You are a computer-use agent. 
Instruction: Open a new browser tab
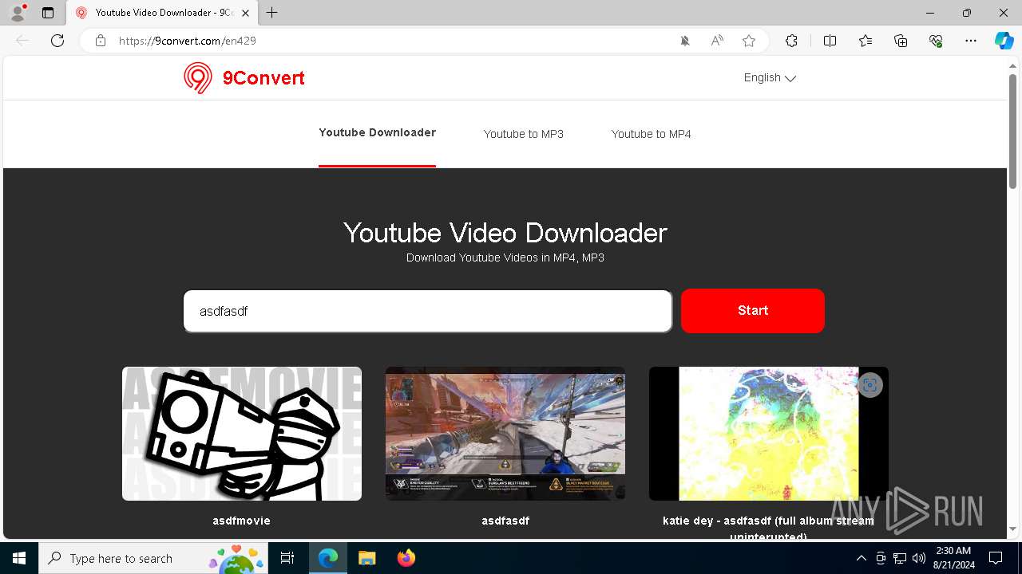272,13
